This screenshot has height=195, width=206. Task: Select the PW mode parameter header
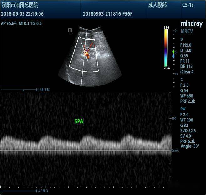183,109
